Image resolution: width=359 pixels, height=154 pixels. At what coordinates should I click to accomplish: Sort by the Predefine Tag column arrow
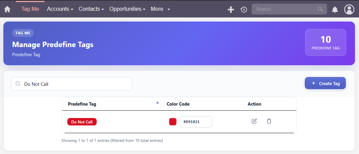[x=157, y=103]
